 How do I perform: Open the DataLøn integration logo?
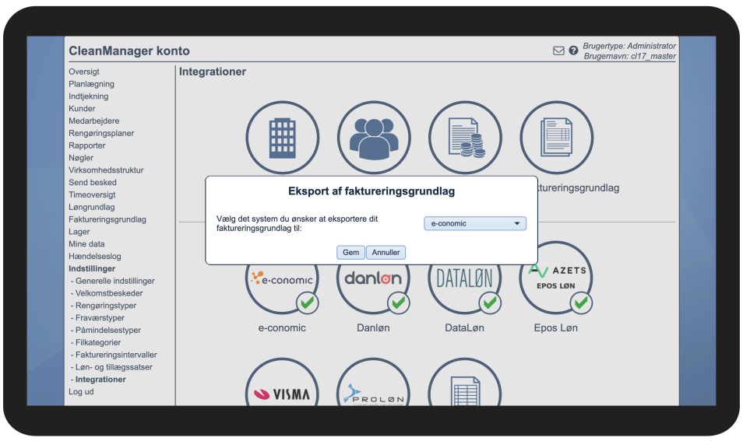tap(464, 278)
